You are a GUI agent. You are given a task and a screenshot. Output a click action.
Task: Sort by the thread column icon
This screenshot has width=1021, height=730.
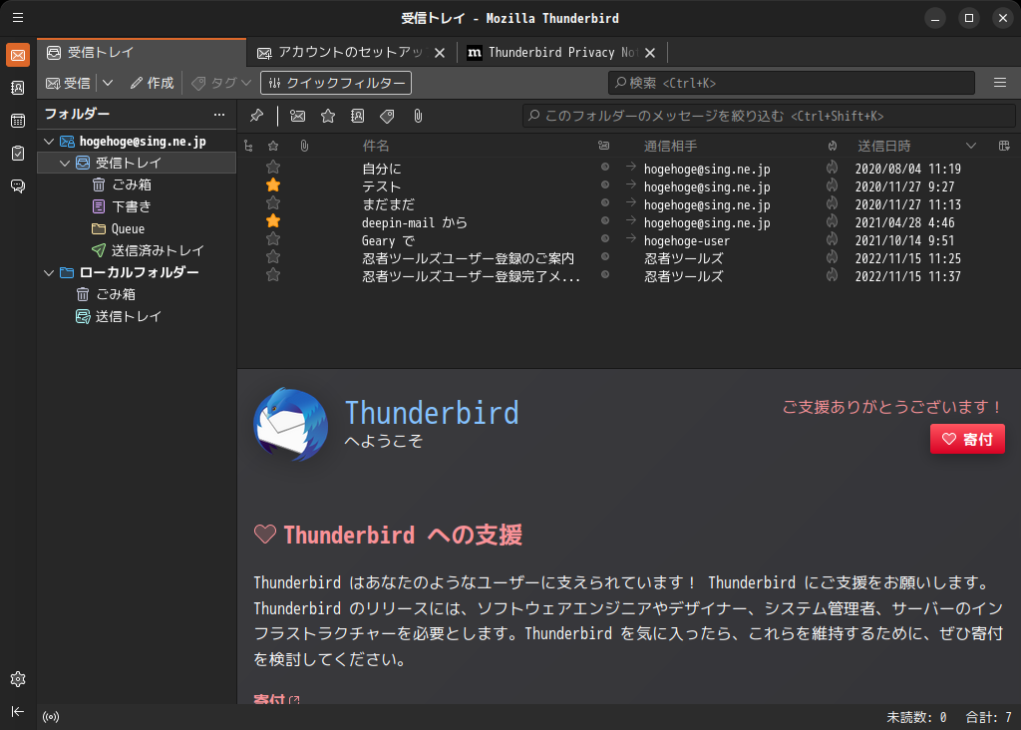pyautogui.click(x=248, y=146)
